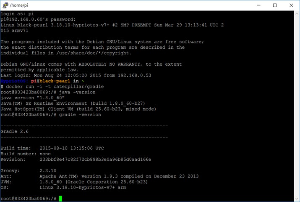The image size is (300, 202).
Task: Click the scrollbar down arrow
Action: click(297, 199)
